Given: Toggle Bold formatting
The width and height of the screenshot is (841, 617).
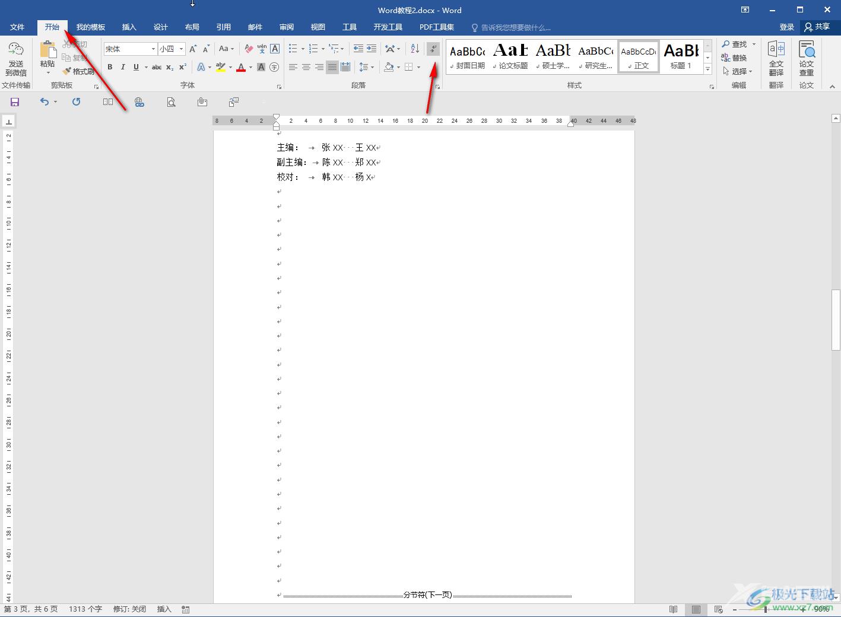Looking at the screenshot, I should click(110, 67).
